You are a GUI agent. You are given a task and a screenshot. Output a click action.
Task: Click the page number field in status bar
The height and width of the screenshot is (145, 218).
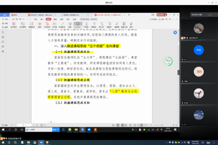(x=24, y=125)
